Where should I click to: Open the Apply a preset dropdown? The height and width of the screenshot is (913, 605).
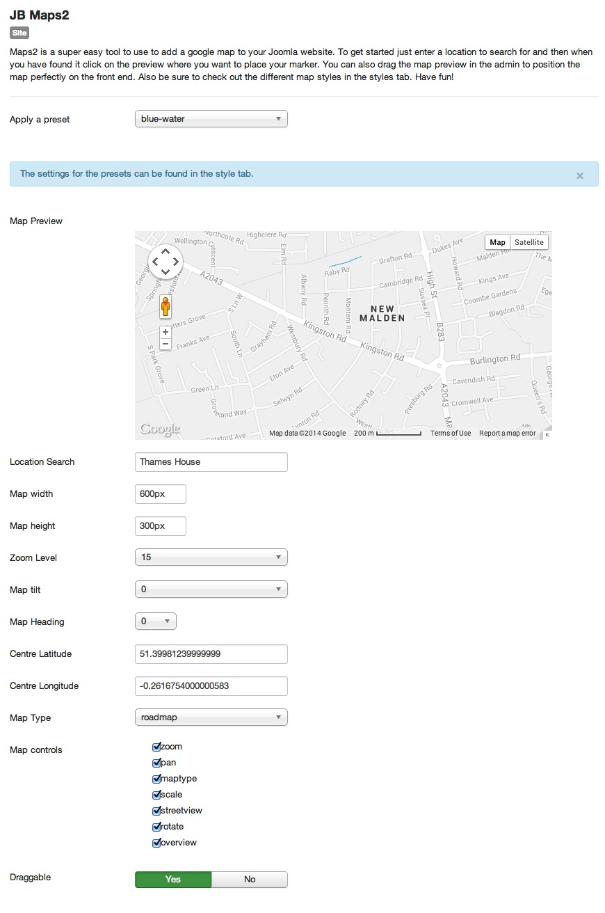point(211,119)
